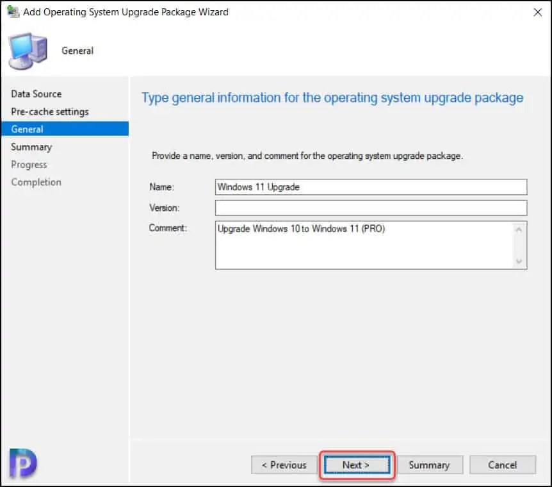552x487 pixels.
Task: Click the Name field containing Windows 11 Upgrade
Action: click(371, 187)
